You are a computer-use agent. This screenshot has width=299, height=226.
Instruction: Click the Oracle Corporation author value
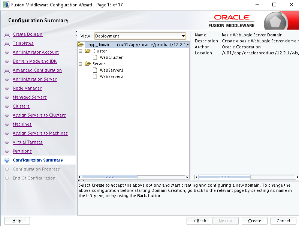(x=241, y=47)
